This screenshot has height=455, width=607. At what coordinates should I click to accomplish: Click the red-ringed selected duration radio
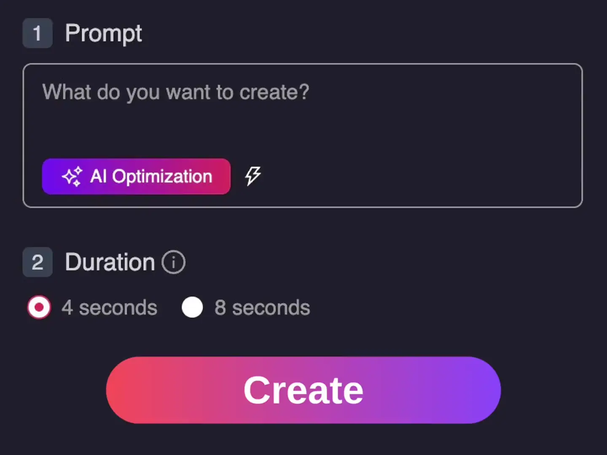click(39, 307)
